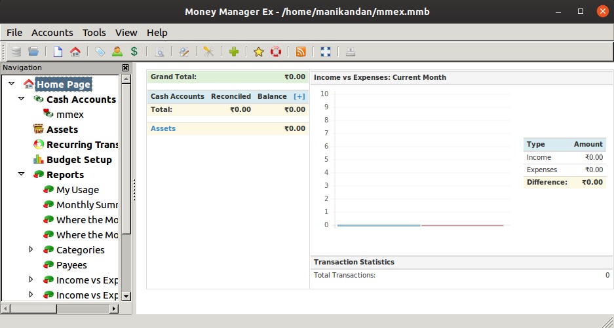614x328 pixels.
Task: Open the Payees report
Action: click(71, 265)
